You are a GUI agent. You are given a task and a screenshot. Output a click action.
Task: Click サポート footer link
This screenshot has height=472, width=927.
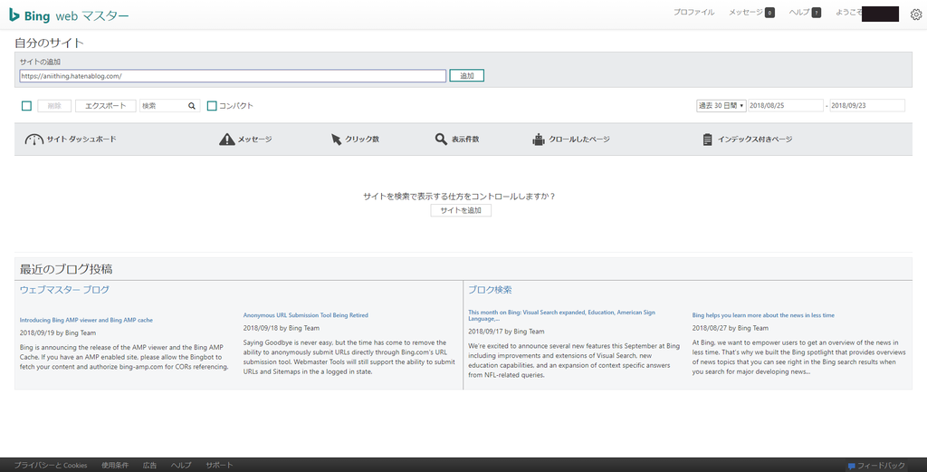(x=219, y=466)
